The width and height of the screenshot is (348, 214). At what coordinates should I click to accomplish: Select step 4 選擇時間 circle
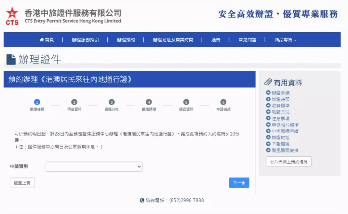point(149,102)
